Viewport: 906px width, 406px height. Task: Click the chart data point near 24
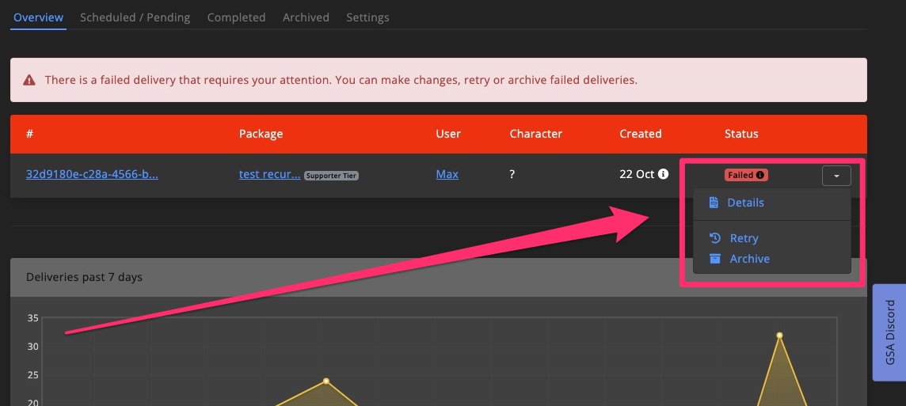click(x=325, y=381)
